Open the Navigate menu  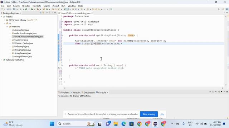(37, 6)
